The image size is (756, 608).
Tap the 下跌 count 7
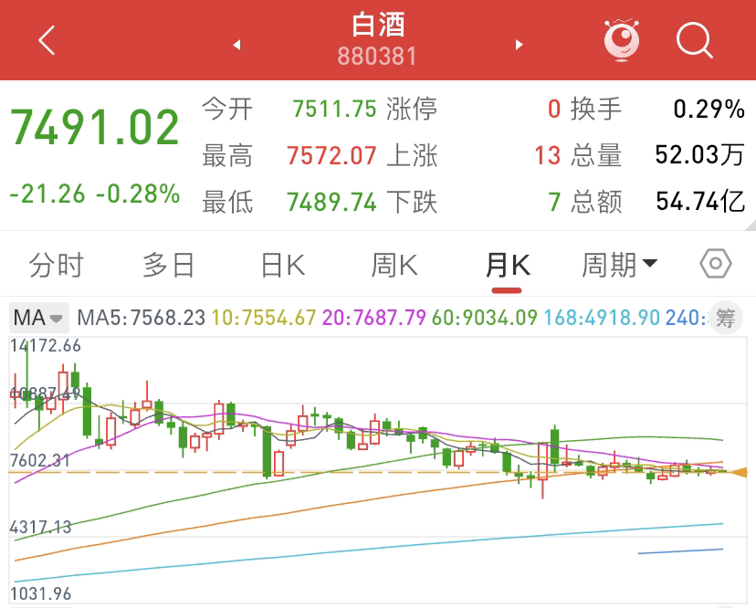554,202
